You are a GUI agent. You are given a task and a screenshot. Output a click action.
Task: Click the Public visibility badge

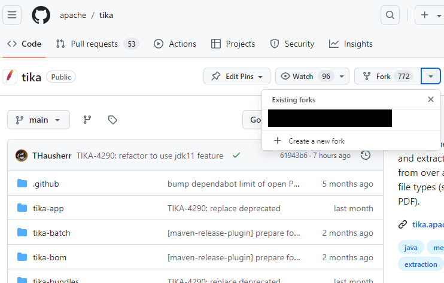click(61, 77)
